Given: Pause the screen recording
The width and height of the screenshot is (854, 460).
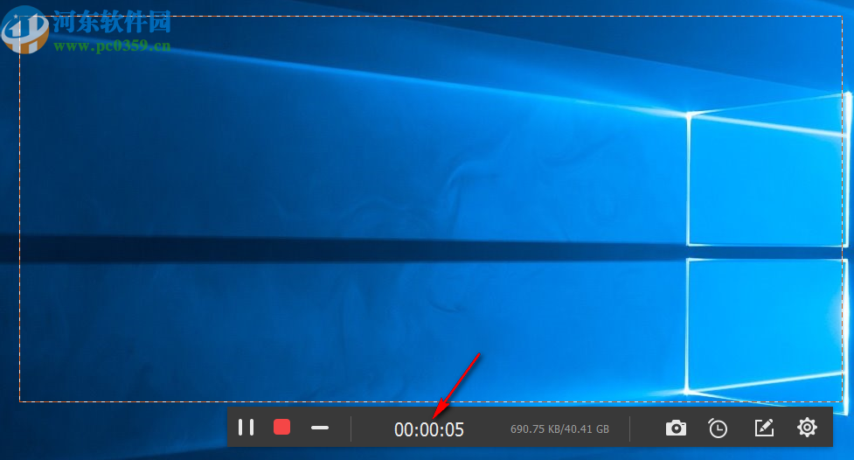Looking at the screenshot, I should coord(246,428).
